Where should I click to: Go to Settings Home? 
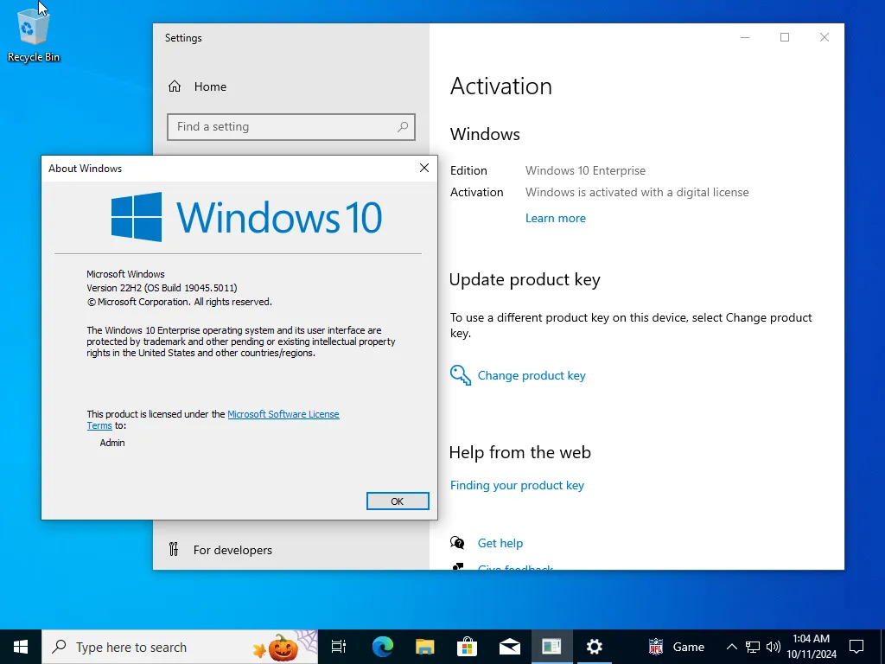click(x=197, y=86)
